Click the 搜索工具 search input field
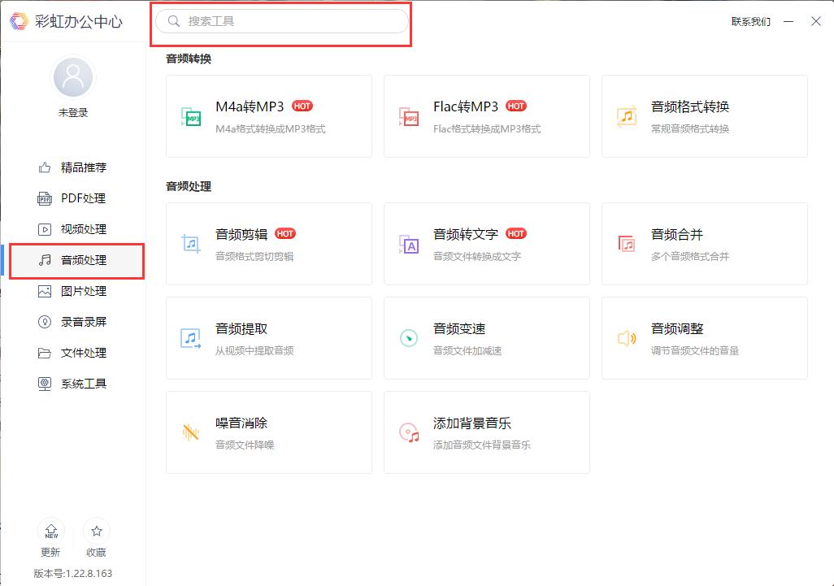This screenshot has height=586, width=834. [281, 22]
